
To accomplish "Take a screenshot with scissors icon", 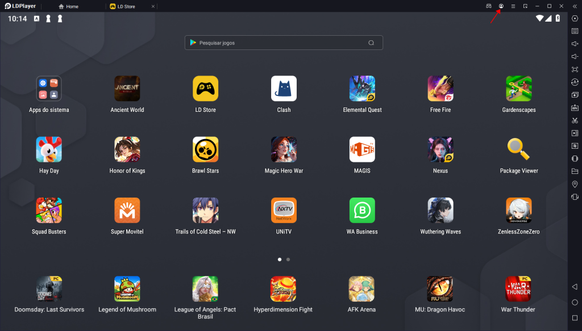I will (575, 120).
